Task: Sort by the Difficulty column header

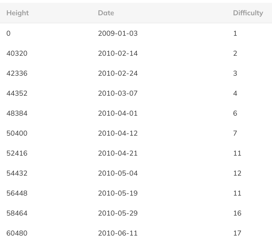Action: coord(248,13)
